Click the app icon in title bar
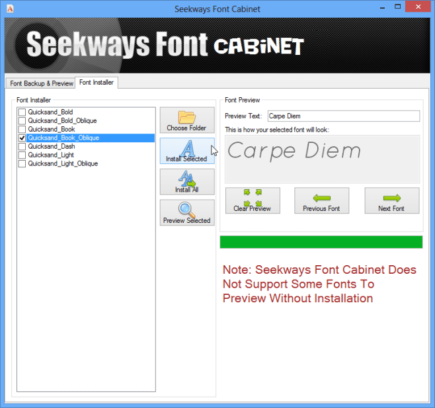The width and height of the screenshot is (435, 408). [11, 9]
